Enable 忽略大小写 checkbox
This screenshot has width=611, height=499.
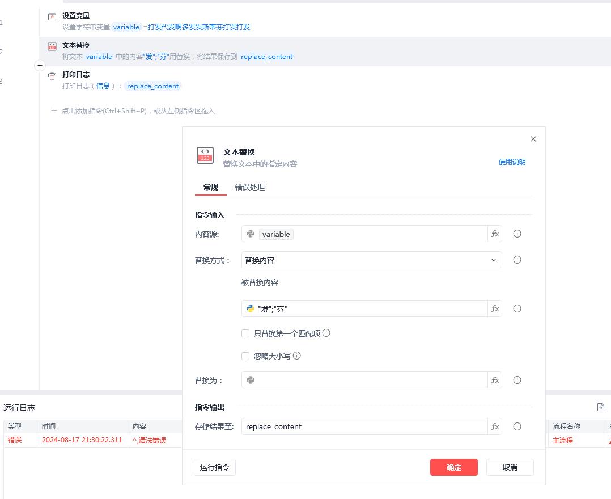click(x=245, y=356)
